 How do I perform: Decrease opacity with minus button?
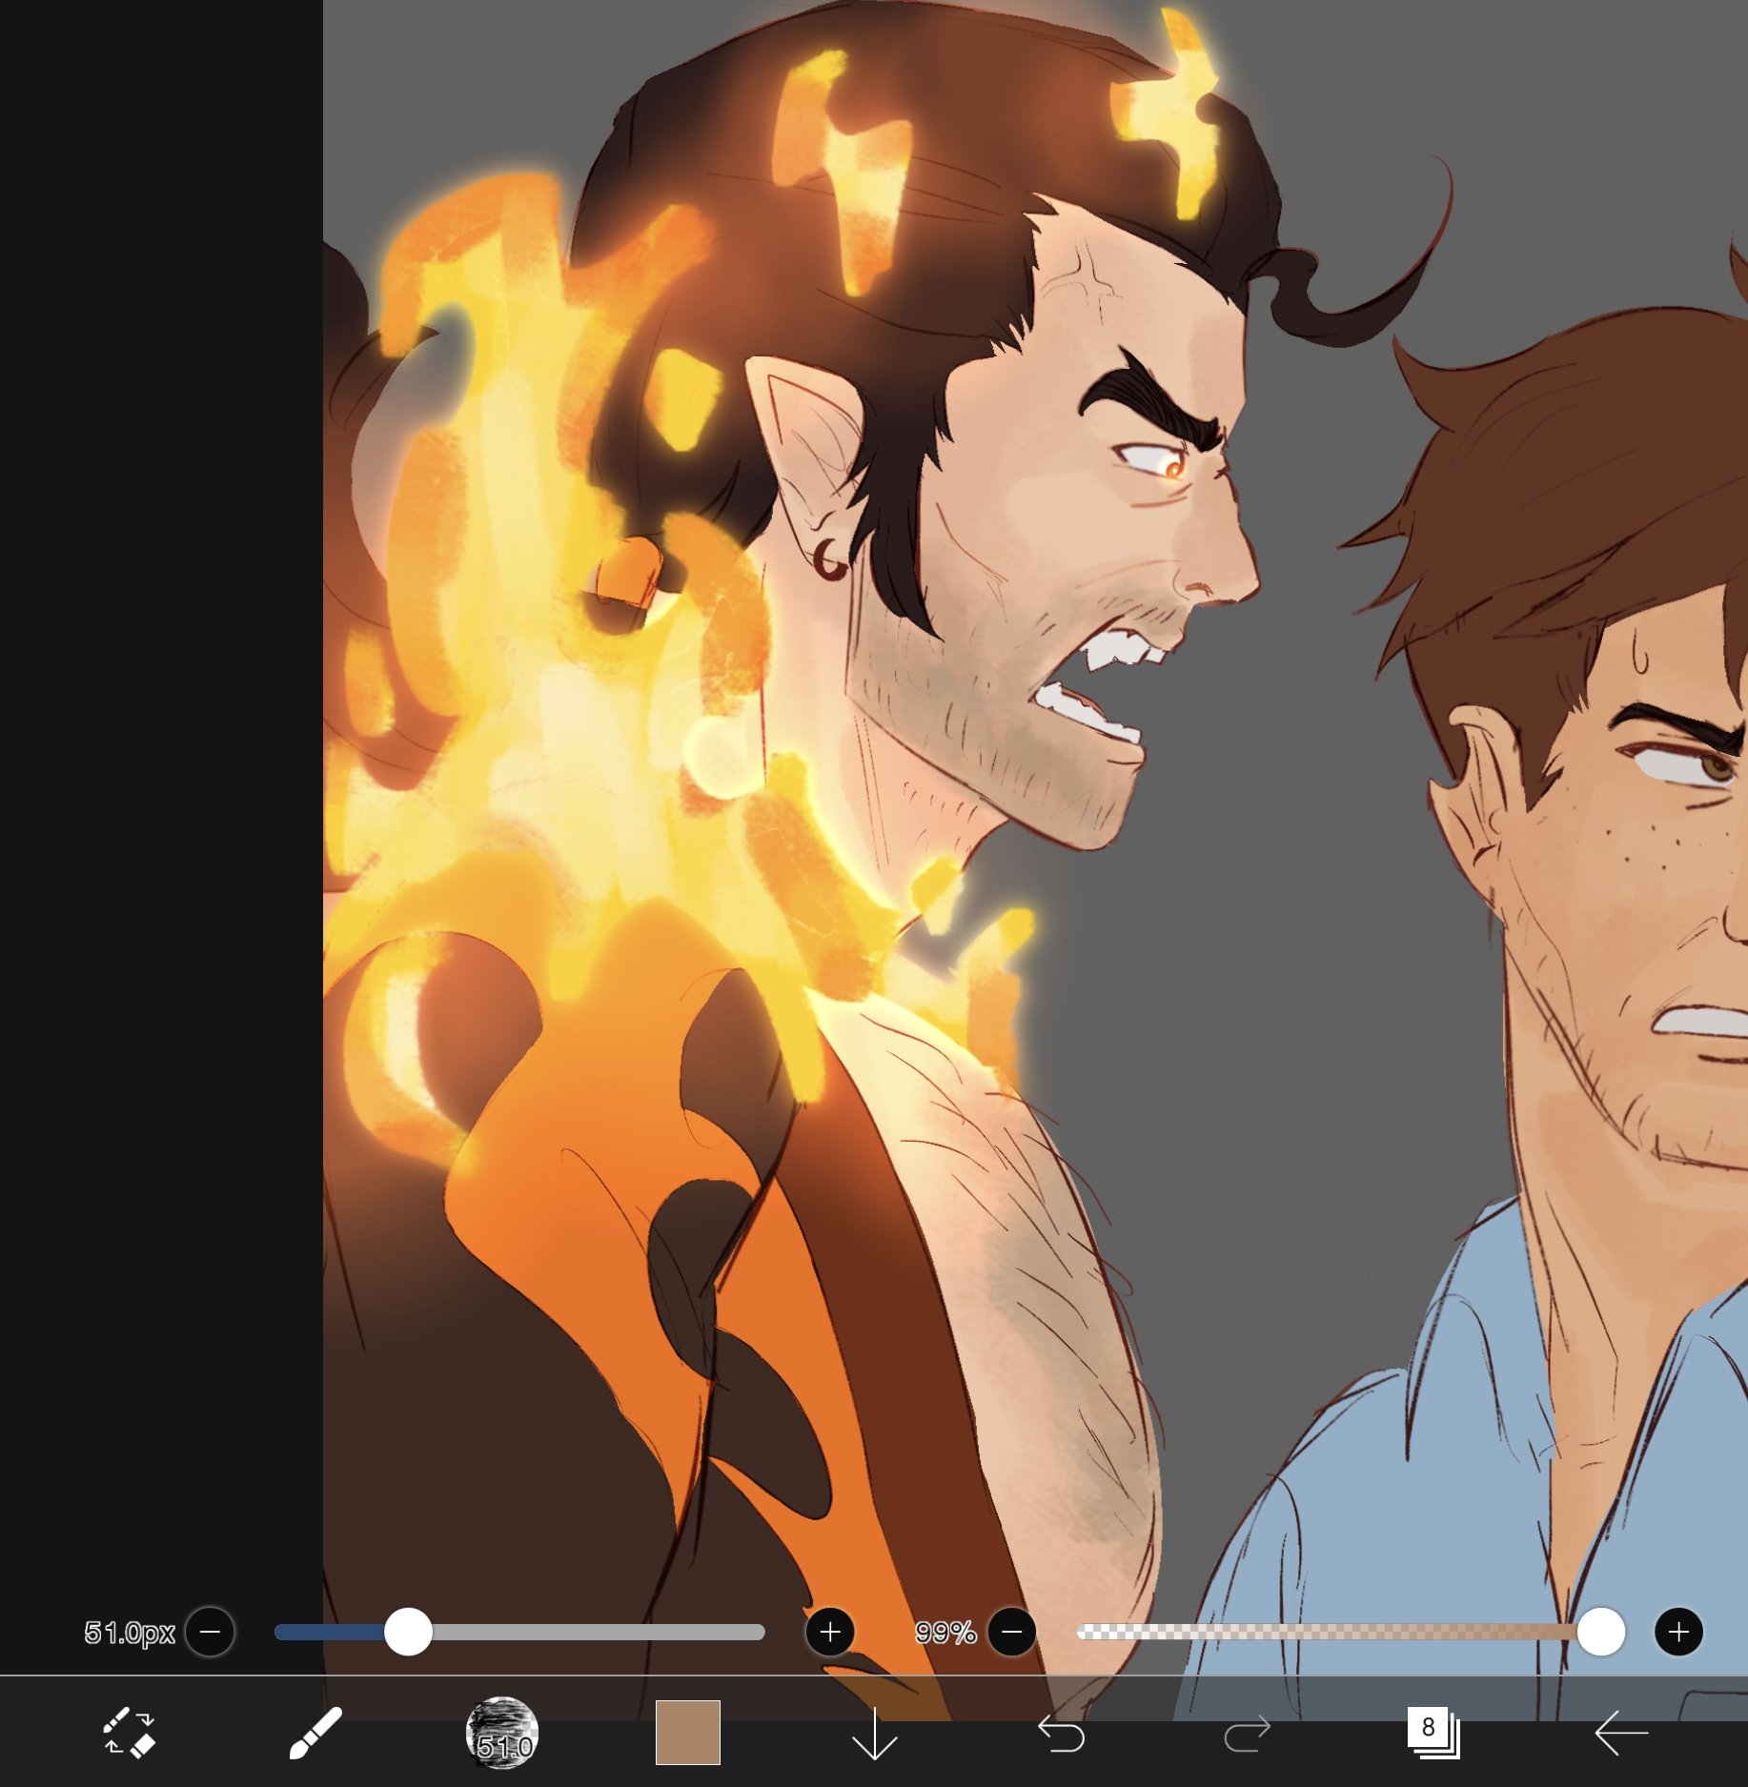[1012, 1632]
